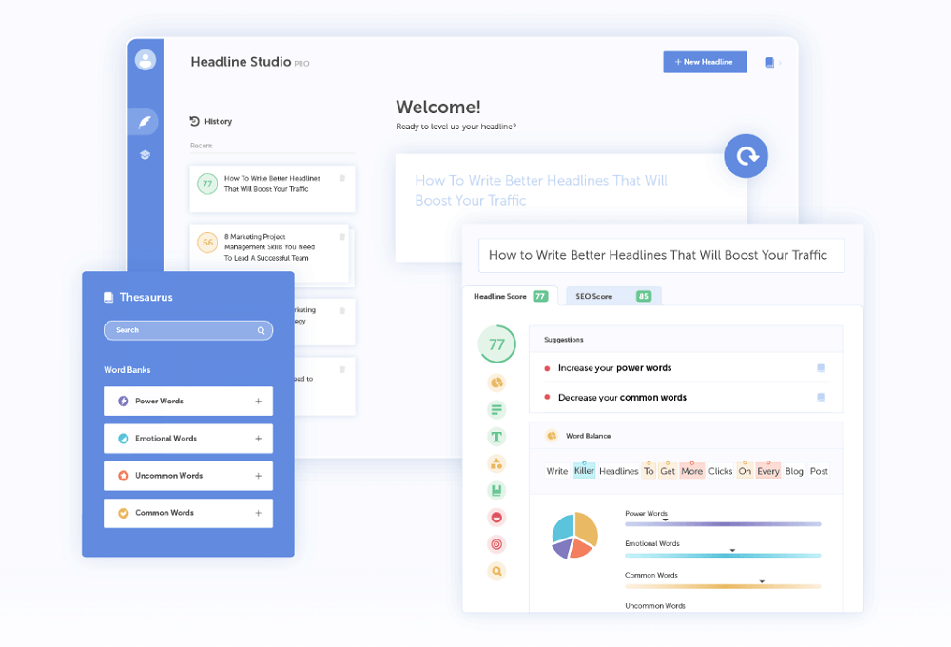Click the highlighted word 'Every'
The height and width of the screenshot is (647, 951).
click(767, 471)
